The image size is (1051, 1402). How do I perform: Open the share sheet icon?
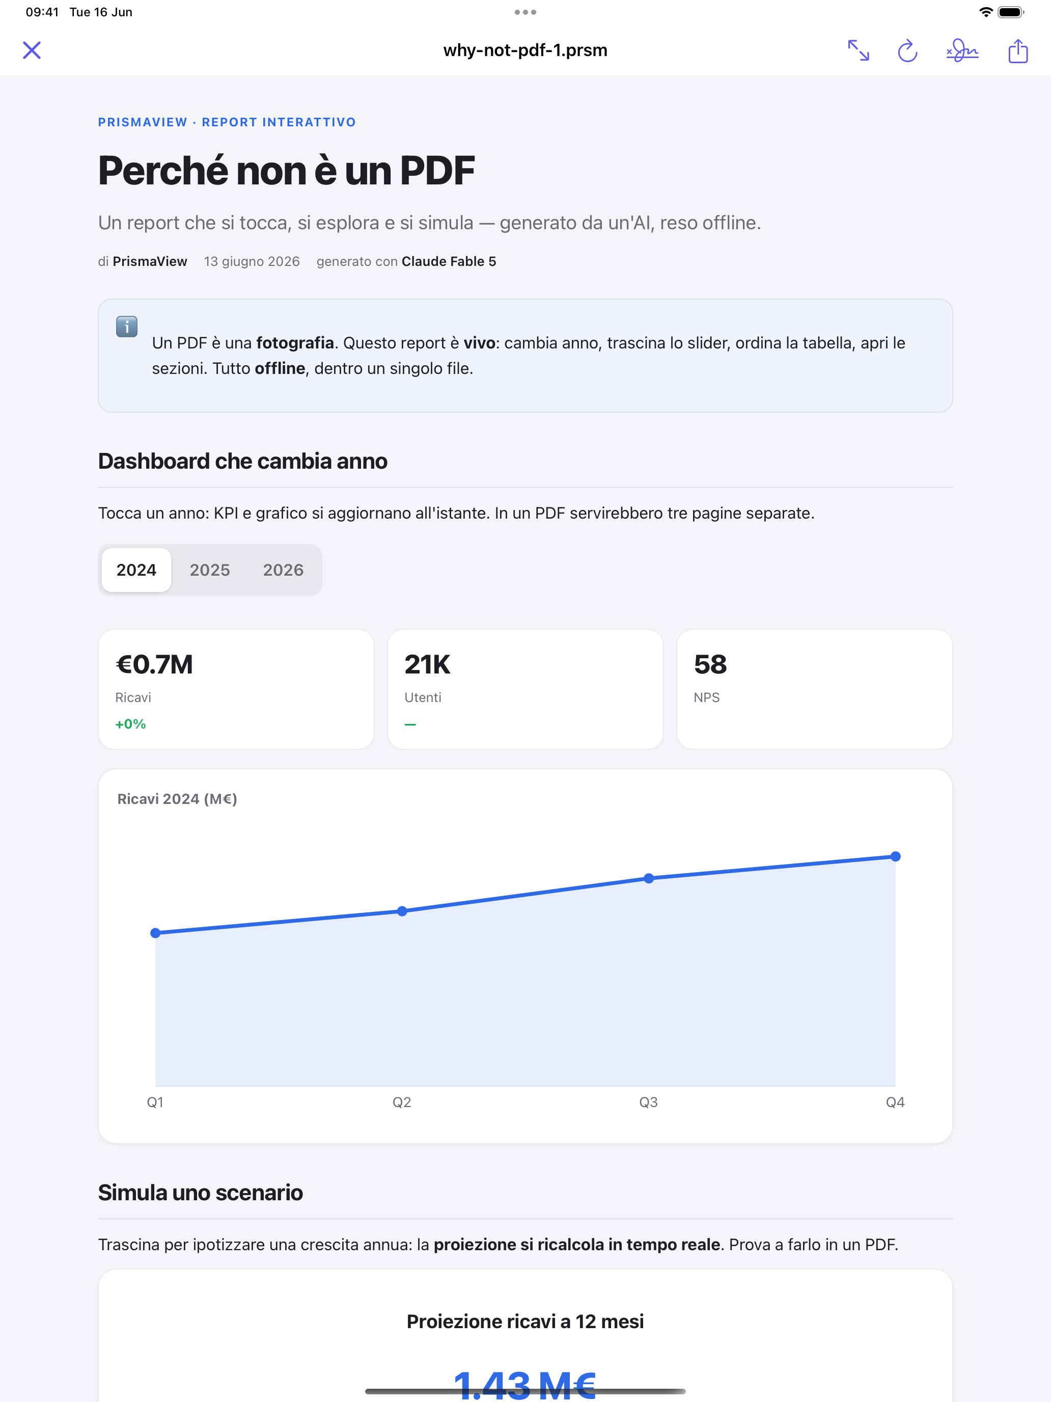(1018, 50)
